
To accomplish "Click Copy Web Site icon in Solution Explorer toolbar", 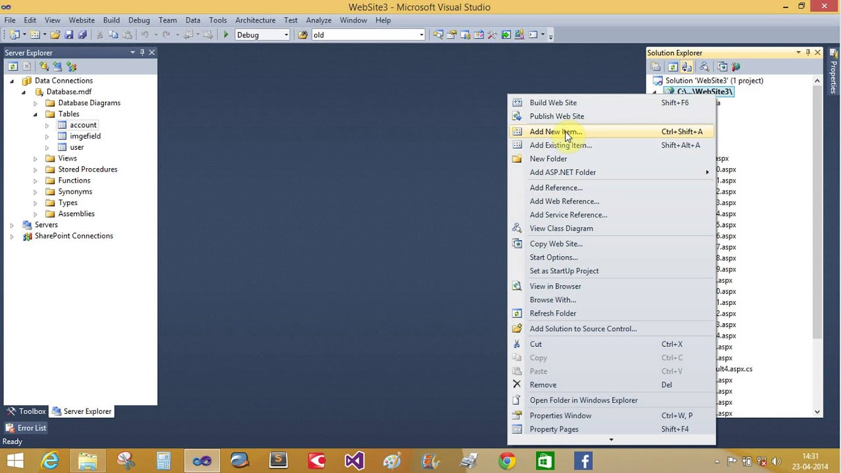I will pos(722,66).
